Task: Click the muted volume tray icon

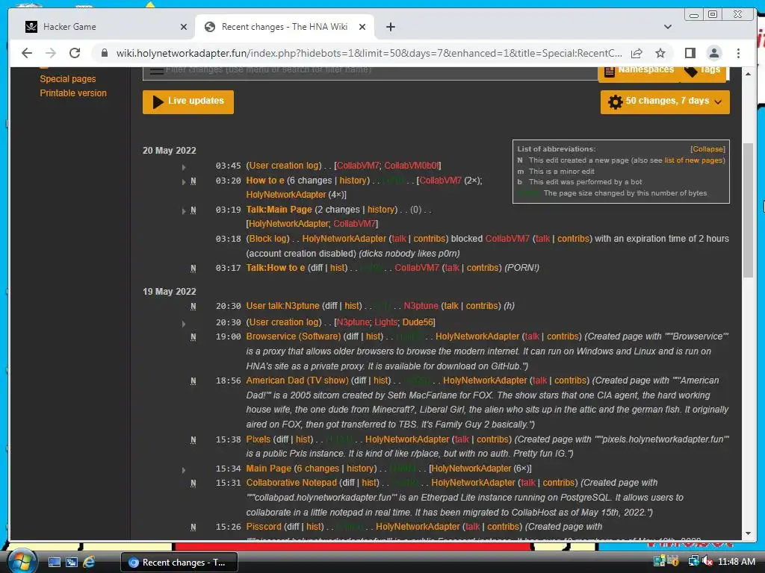Action: point(707,562)
